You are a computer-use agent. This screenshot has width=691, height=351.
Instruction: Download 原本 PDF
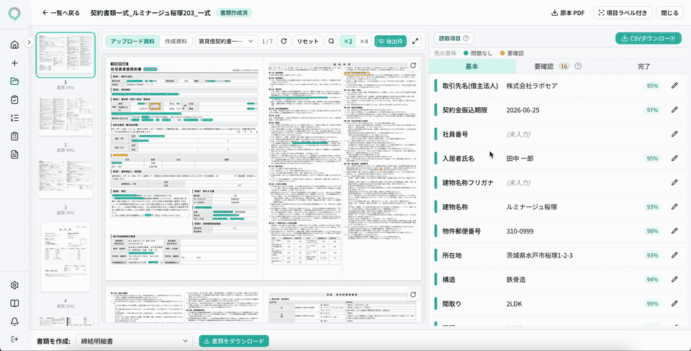pos(568,13)
